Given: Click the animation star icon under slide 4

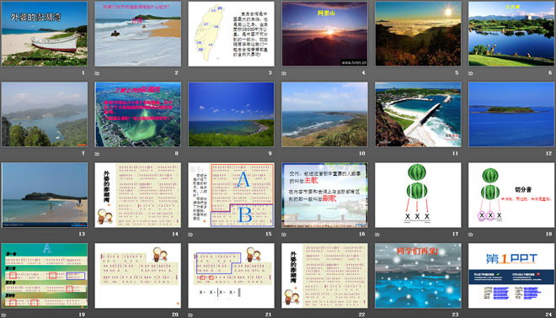Looking at the screenshot, I should [284, 73].
